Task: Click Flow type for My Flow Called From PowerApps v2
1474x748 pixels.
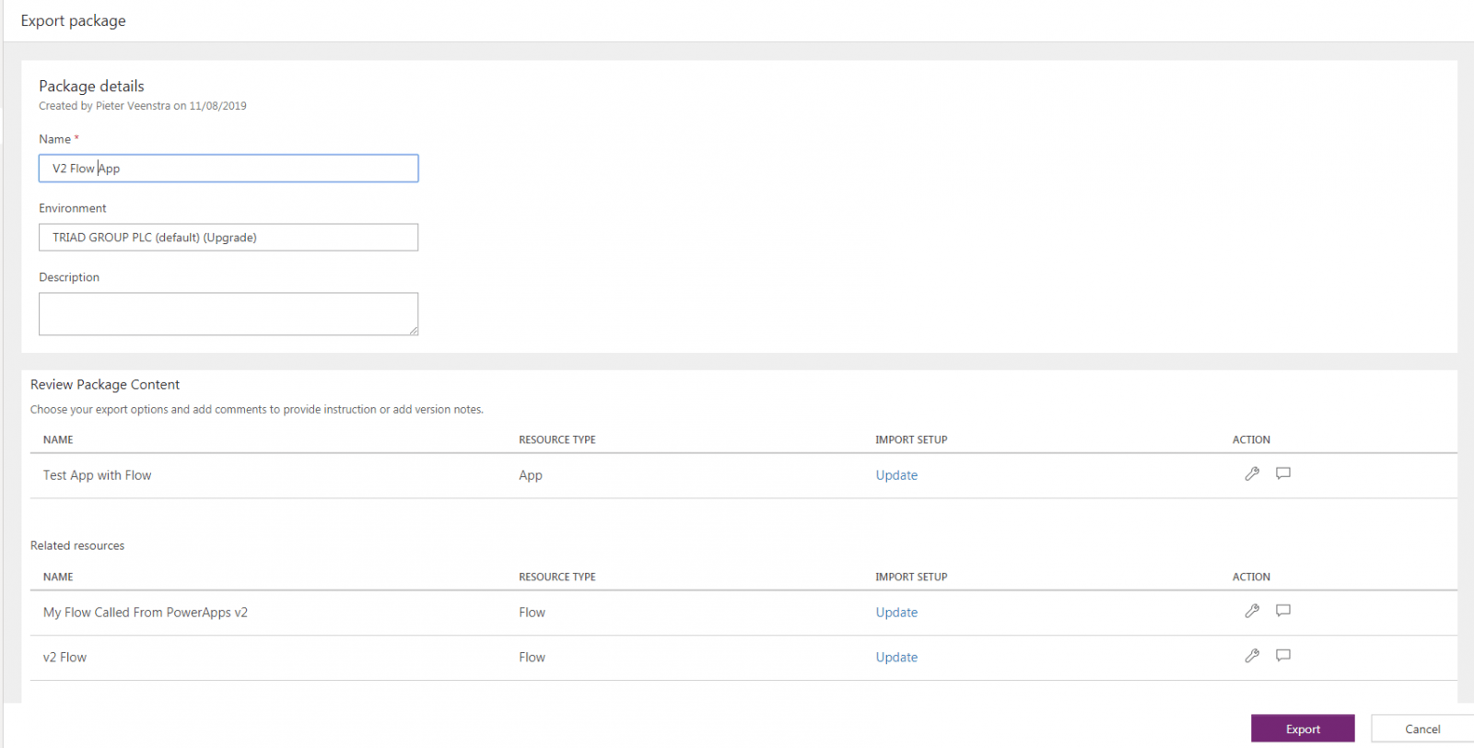Action: pos(532,613)
